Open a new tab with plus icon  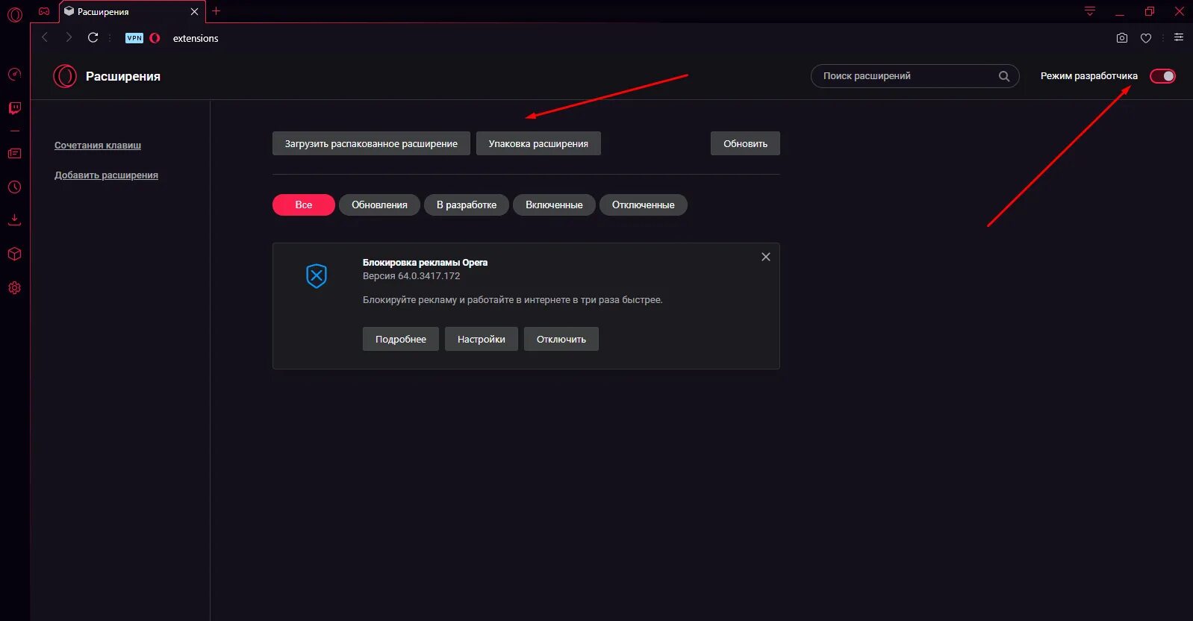(x=217, y=11)
